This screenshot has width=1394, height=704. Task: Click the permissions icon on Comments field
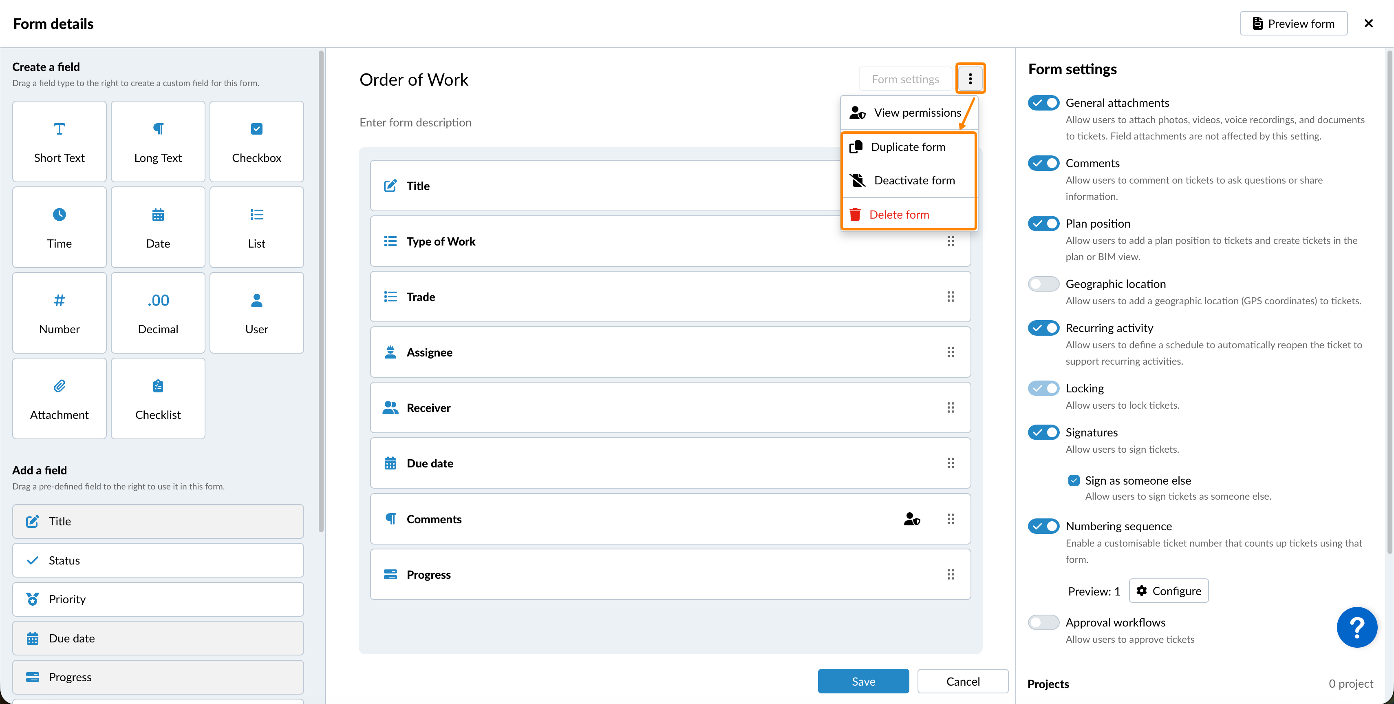(x=912, y=519)
